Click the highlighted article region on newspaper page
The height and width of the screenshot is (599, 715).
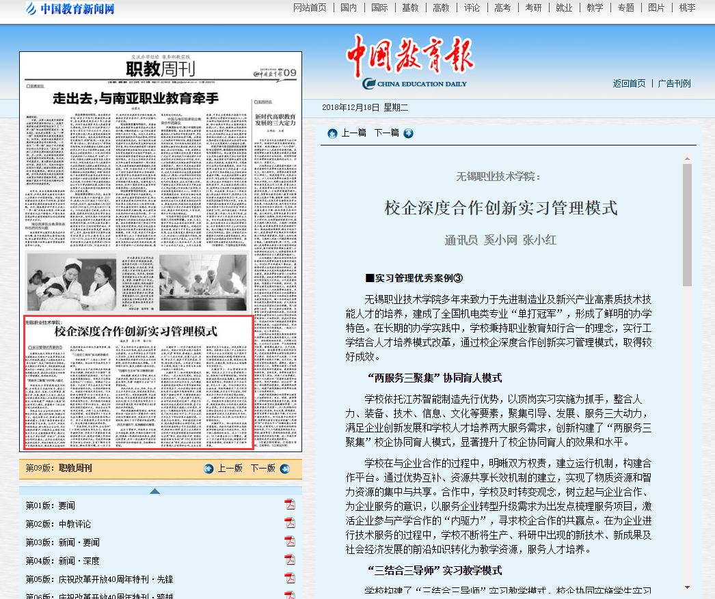139,382
